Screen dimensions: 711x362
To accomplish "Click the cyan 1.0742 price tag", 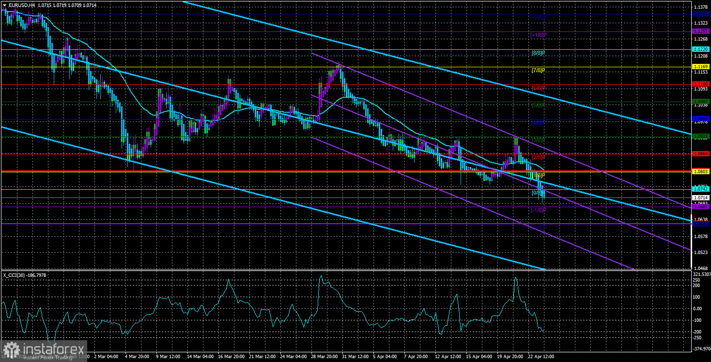I will coord(701,189).
